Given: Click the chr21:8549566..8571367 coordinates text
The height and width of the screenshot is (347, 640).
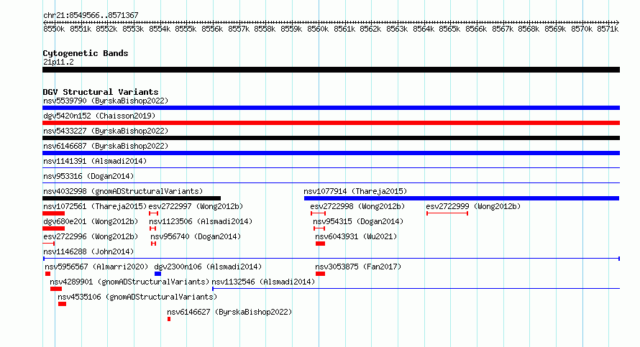Looking at the screenshot, I should 91,15.
